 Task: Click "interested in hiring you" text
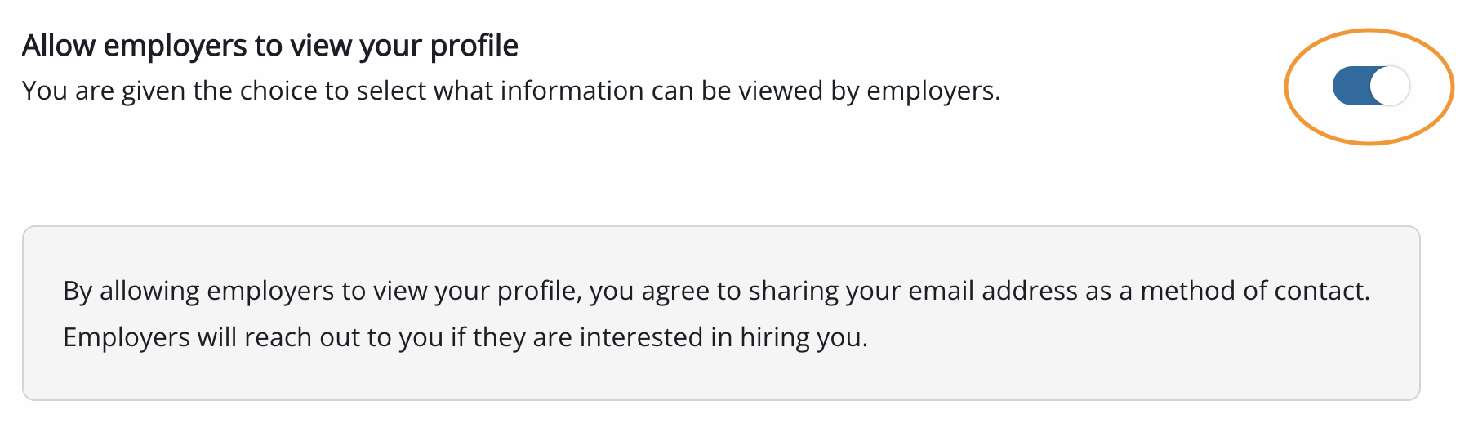[x=723, y=337]
